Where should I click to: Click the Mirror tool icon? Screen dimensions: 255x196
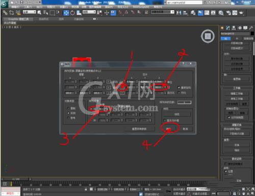click(x=179, y=13)
